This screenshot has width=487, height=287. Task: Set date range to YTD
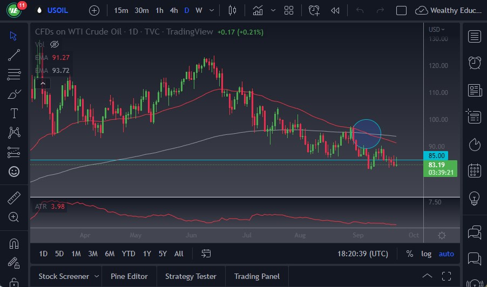(x=128, y=254)
